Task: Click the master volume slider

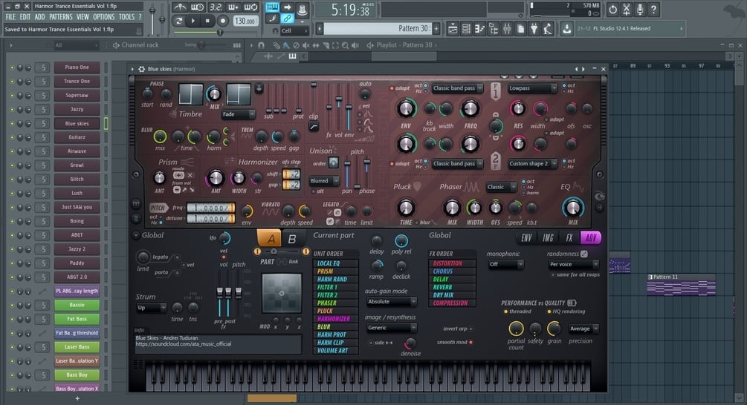Action: [152, 18]
